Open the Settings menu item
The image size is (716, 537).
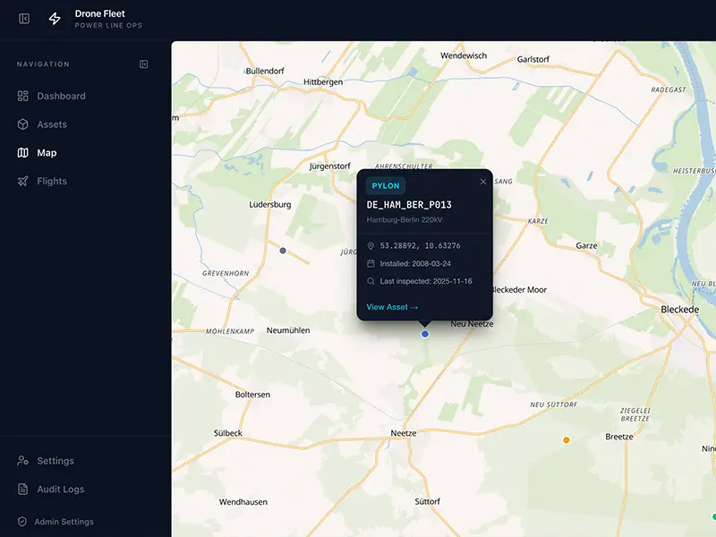click(55, 461)
